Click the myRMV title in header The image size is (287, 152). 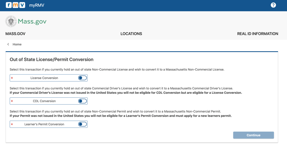coord(37,5)
